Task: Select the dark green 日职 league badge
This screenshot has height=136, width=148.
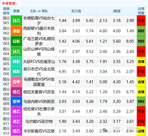Action: [x=16, y=41]
